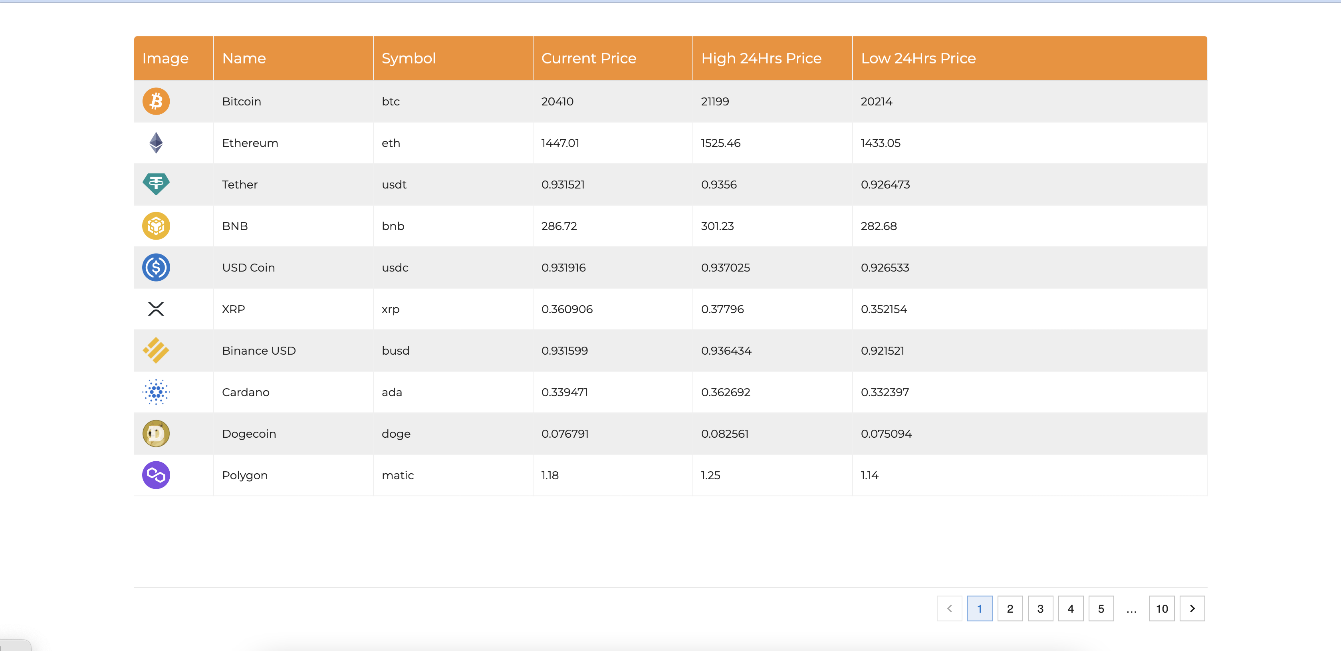Select the XRP cross icon
Viewport: 1341px width, 651px height.
[156, 308]
